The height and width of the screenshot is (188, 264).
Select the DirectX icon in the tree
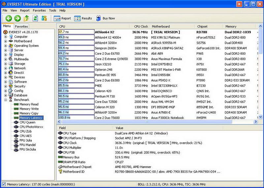(x=11, y=72)
